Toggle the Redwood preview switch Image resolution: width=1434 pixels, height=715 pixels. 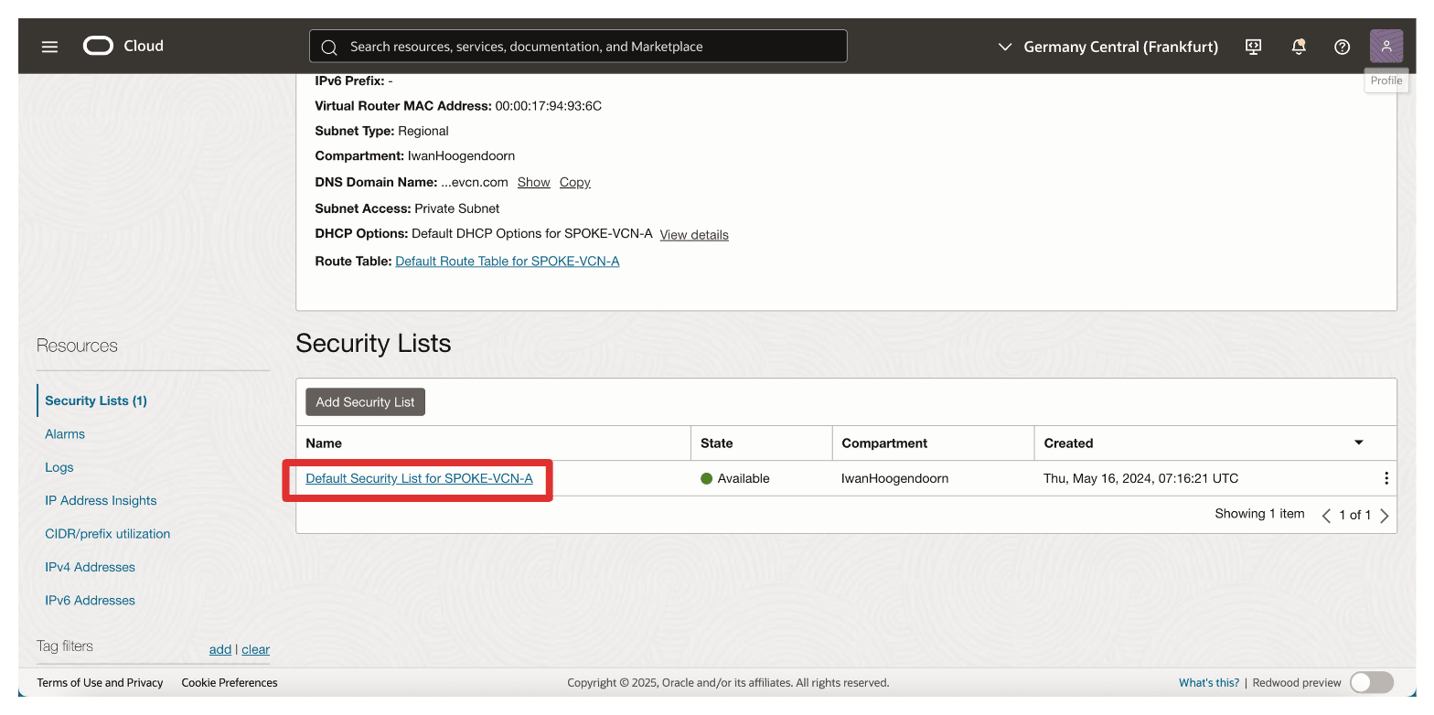[x=1371, y=682]
